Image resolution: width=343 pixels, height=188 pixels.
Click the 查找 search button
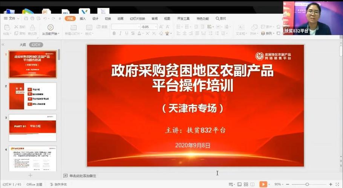[x=221, y=18]
